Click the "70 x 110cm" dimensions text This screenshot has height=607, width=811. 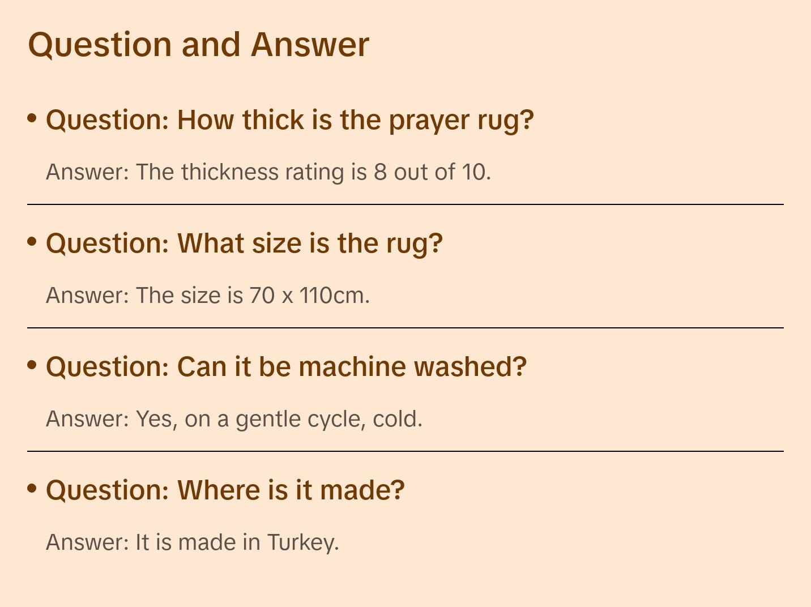coord(309,296)
